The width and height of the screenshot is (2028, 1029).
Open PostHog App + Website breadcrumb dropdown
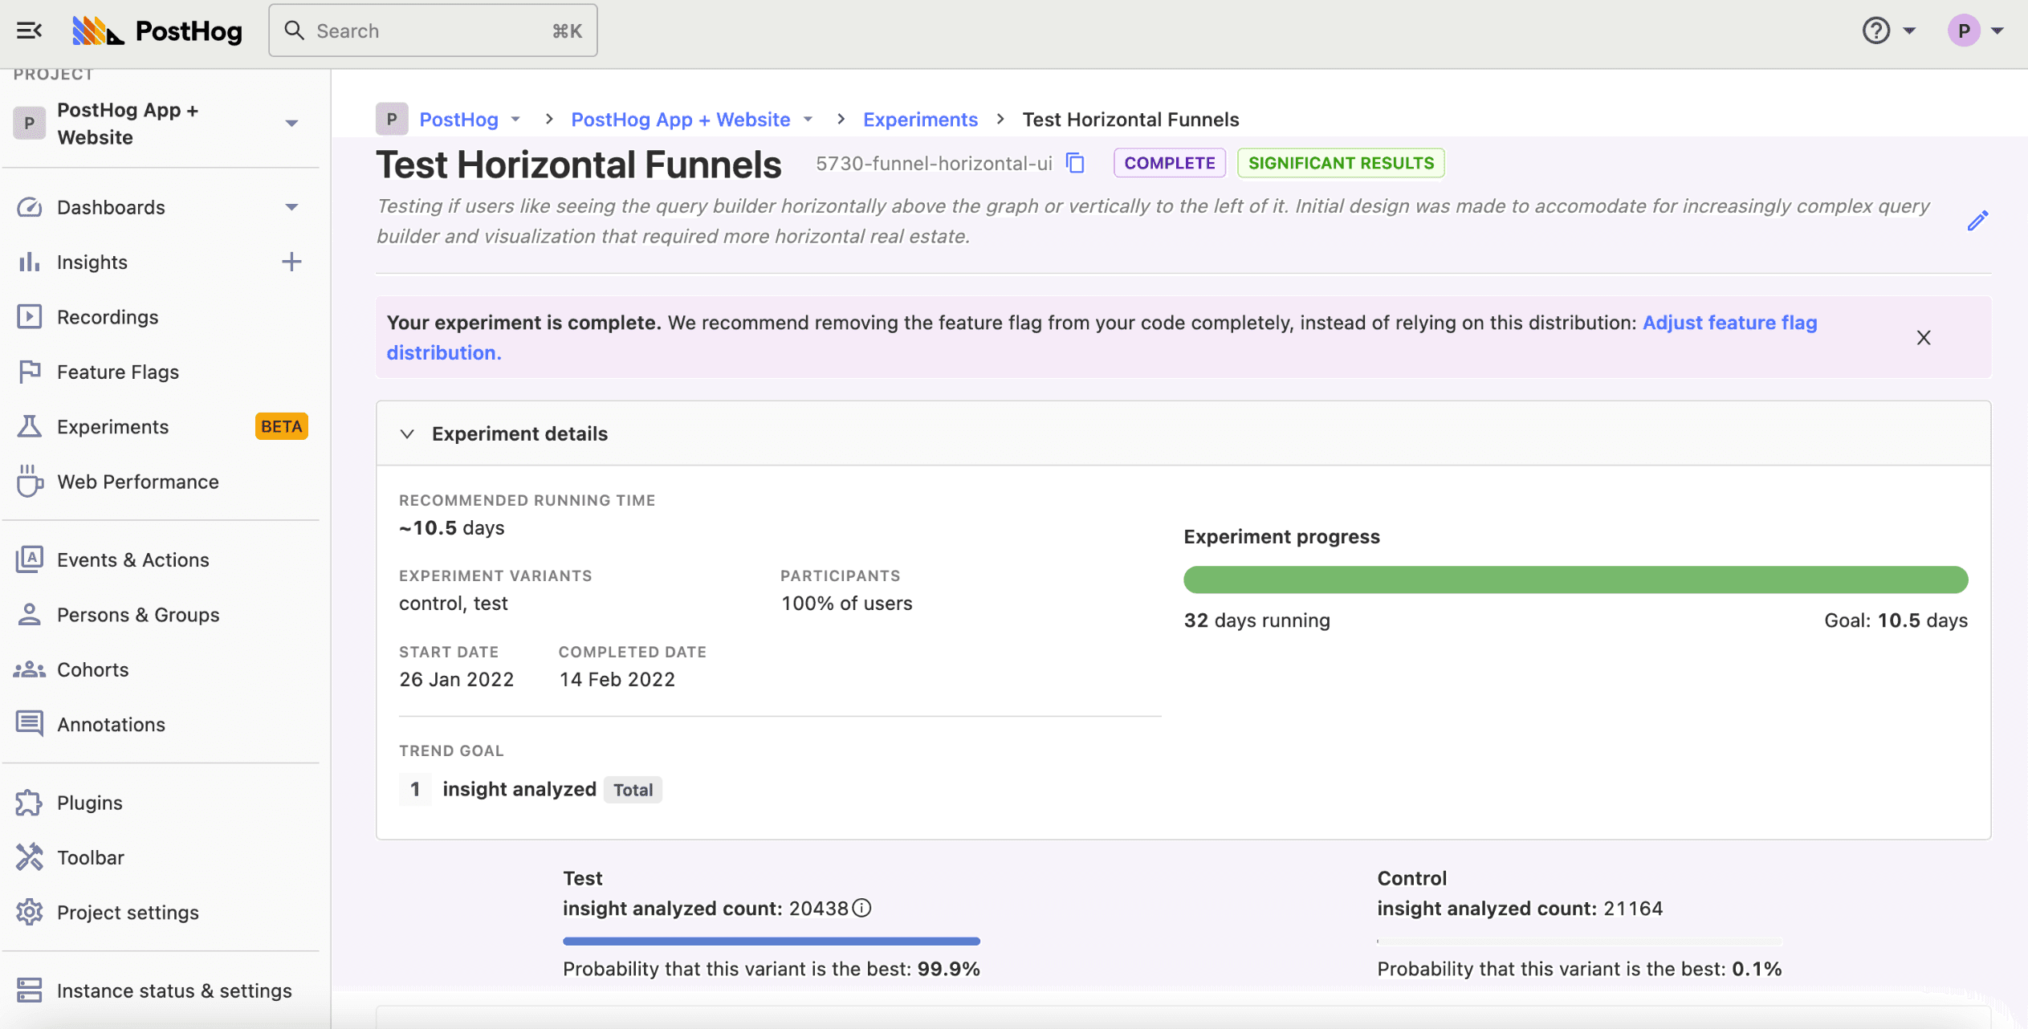tap(808, 119)
